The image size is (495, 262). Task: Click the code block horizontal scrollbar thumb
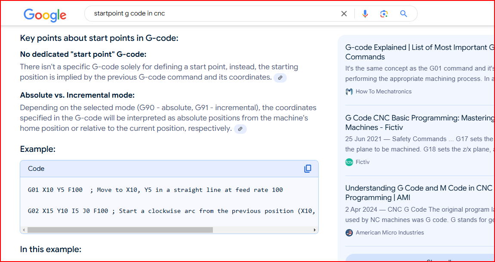pos(120,230)
